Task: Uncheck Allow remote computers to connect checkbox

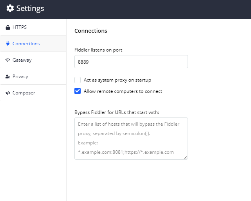Action: (x=78, y=91)
